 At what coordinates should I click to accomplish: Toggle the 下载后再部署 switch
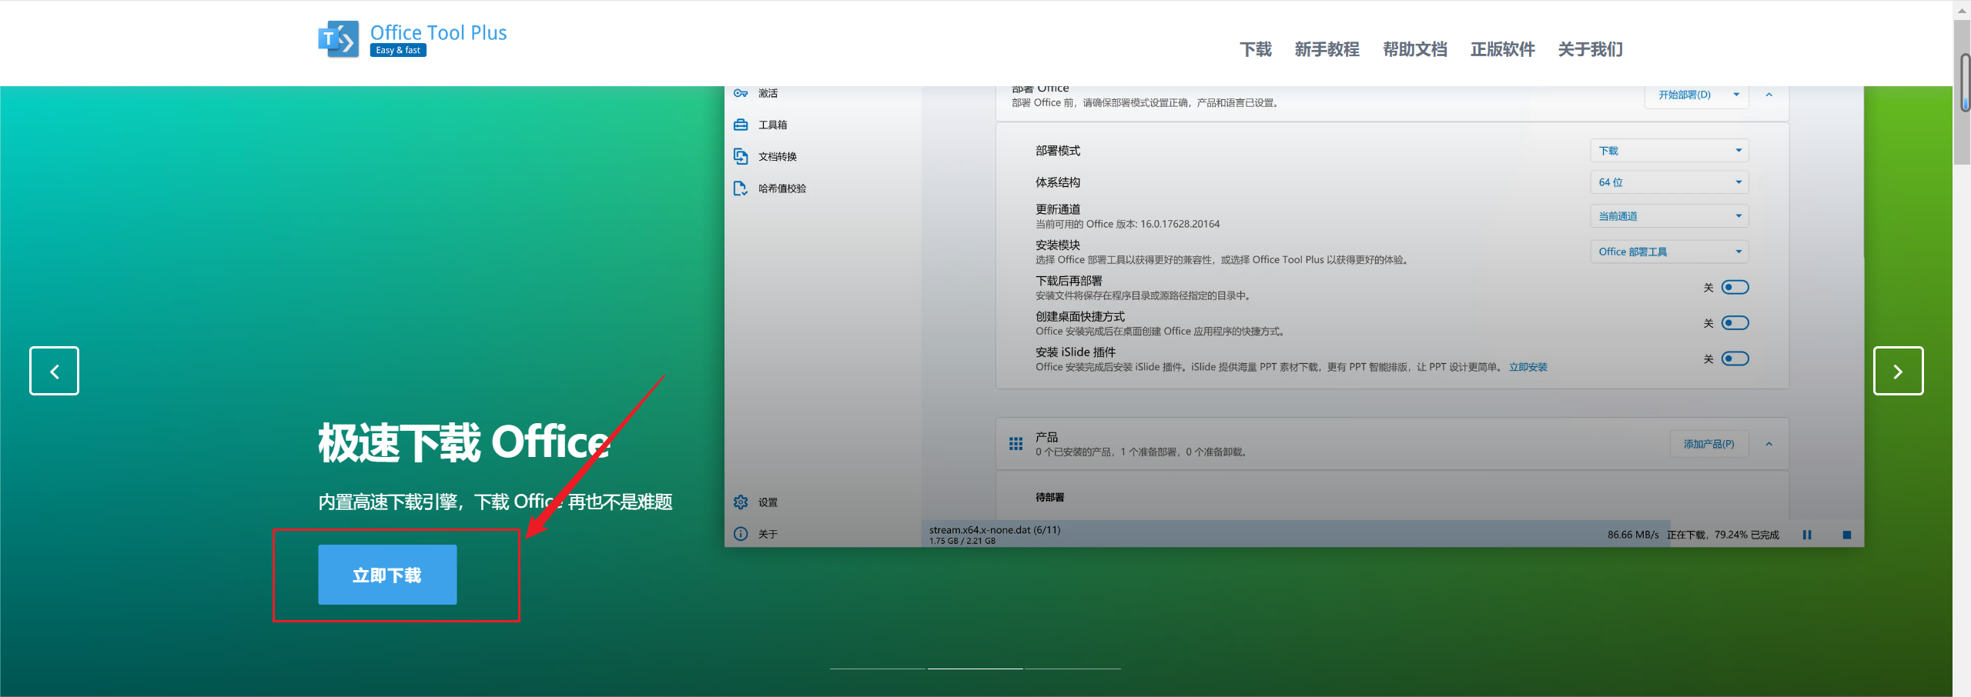click(1735, 288)
